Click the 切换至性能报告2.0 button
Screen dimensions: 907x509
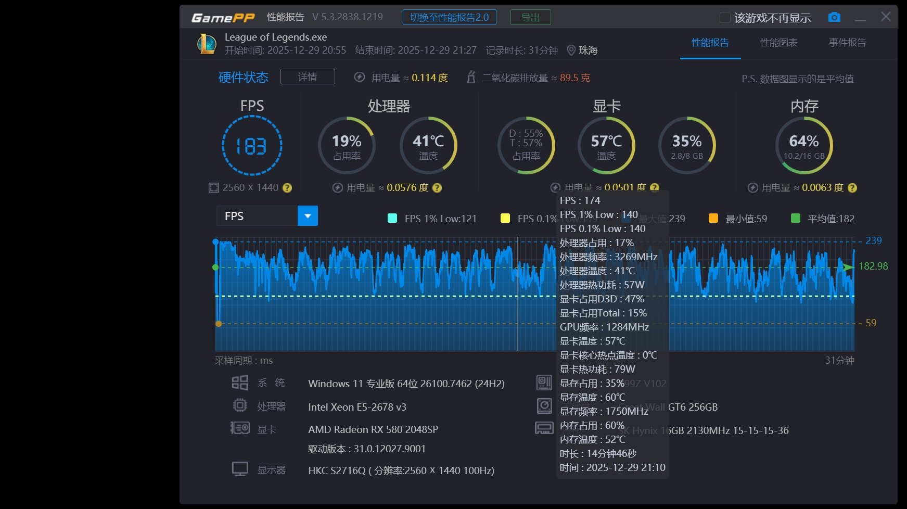[449, 17]
